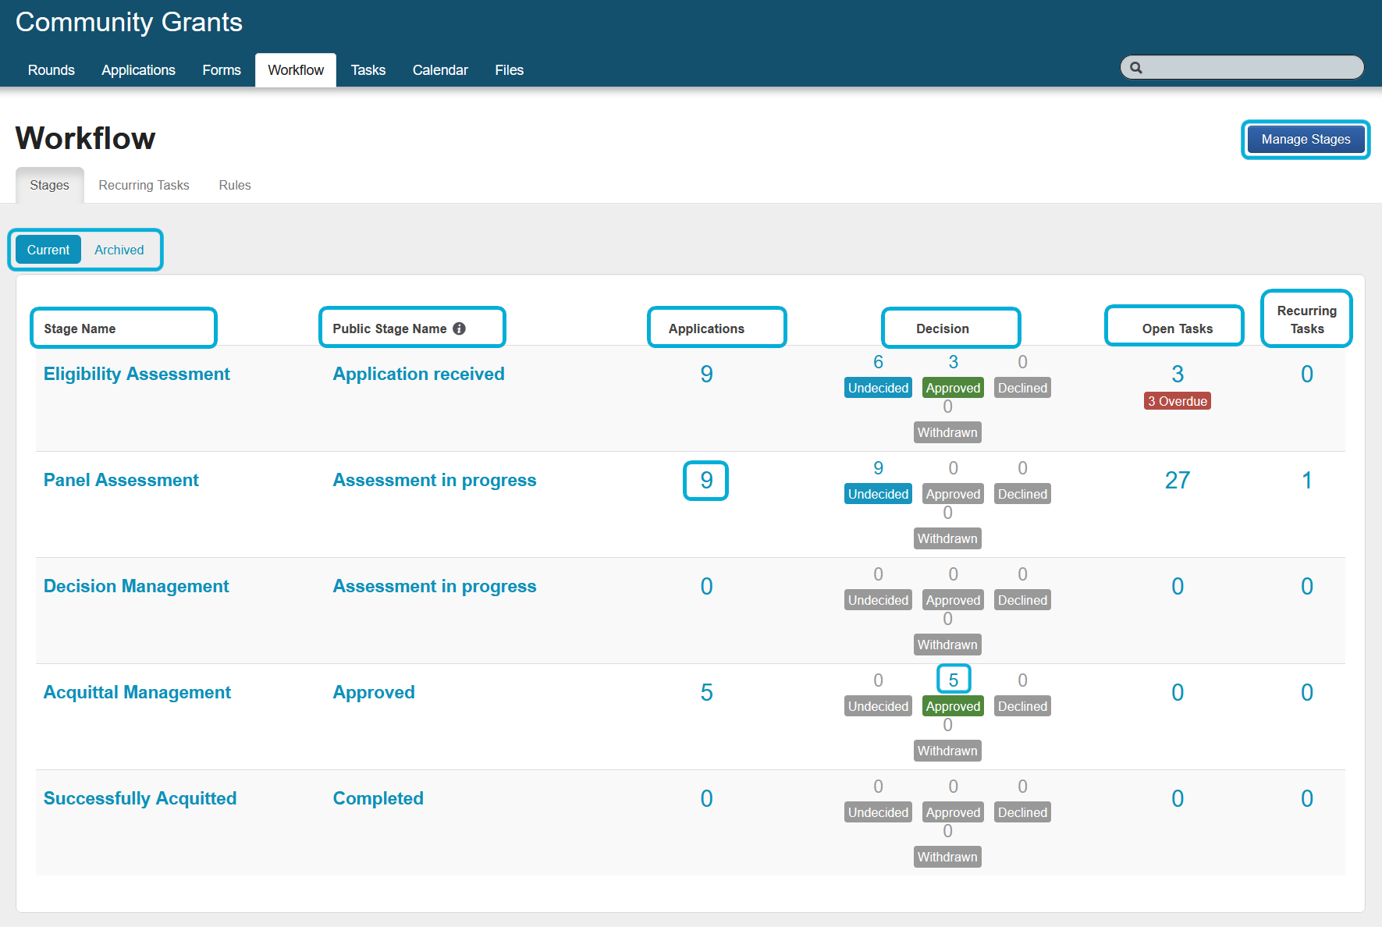Click Panel Assessment applications count 9
The image size is (1382, 927).
[706, 480]
